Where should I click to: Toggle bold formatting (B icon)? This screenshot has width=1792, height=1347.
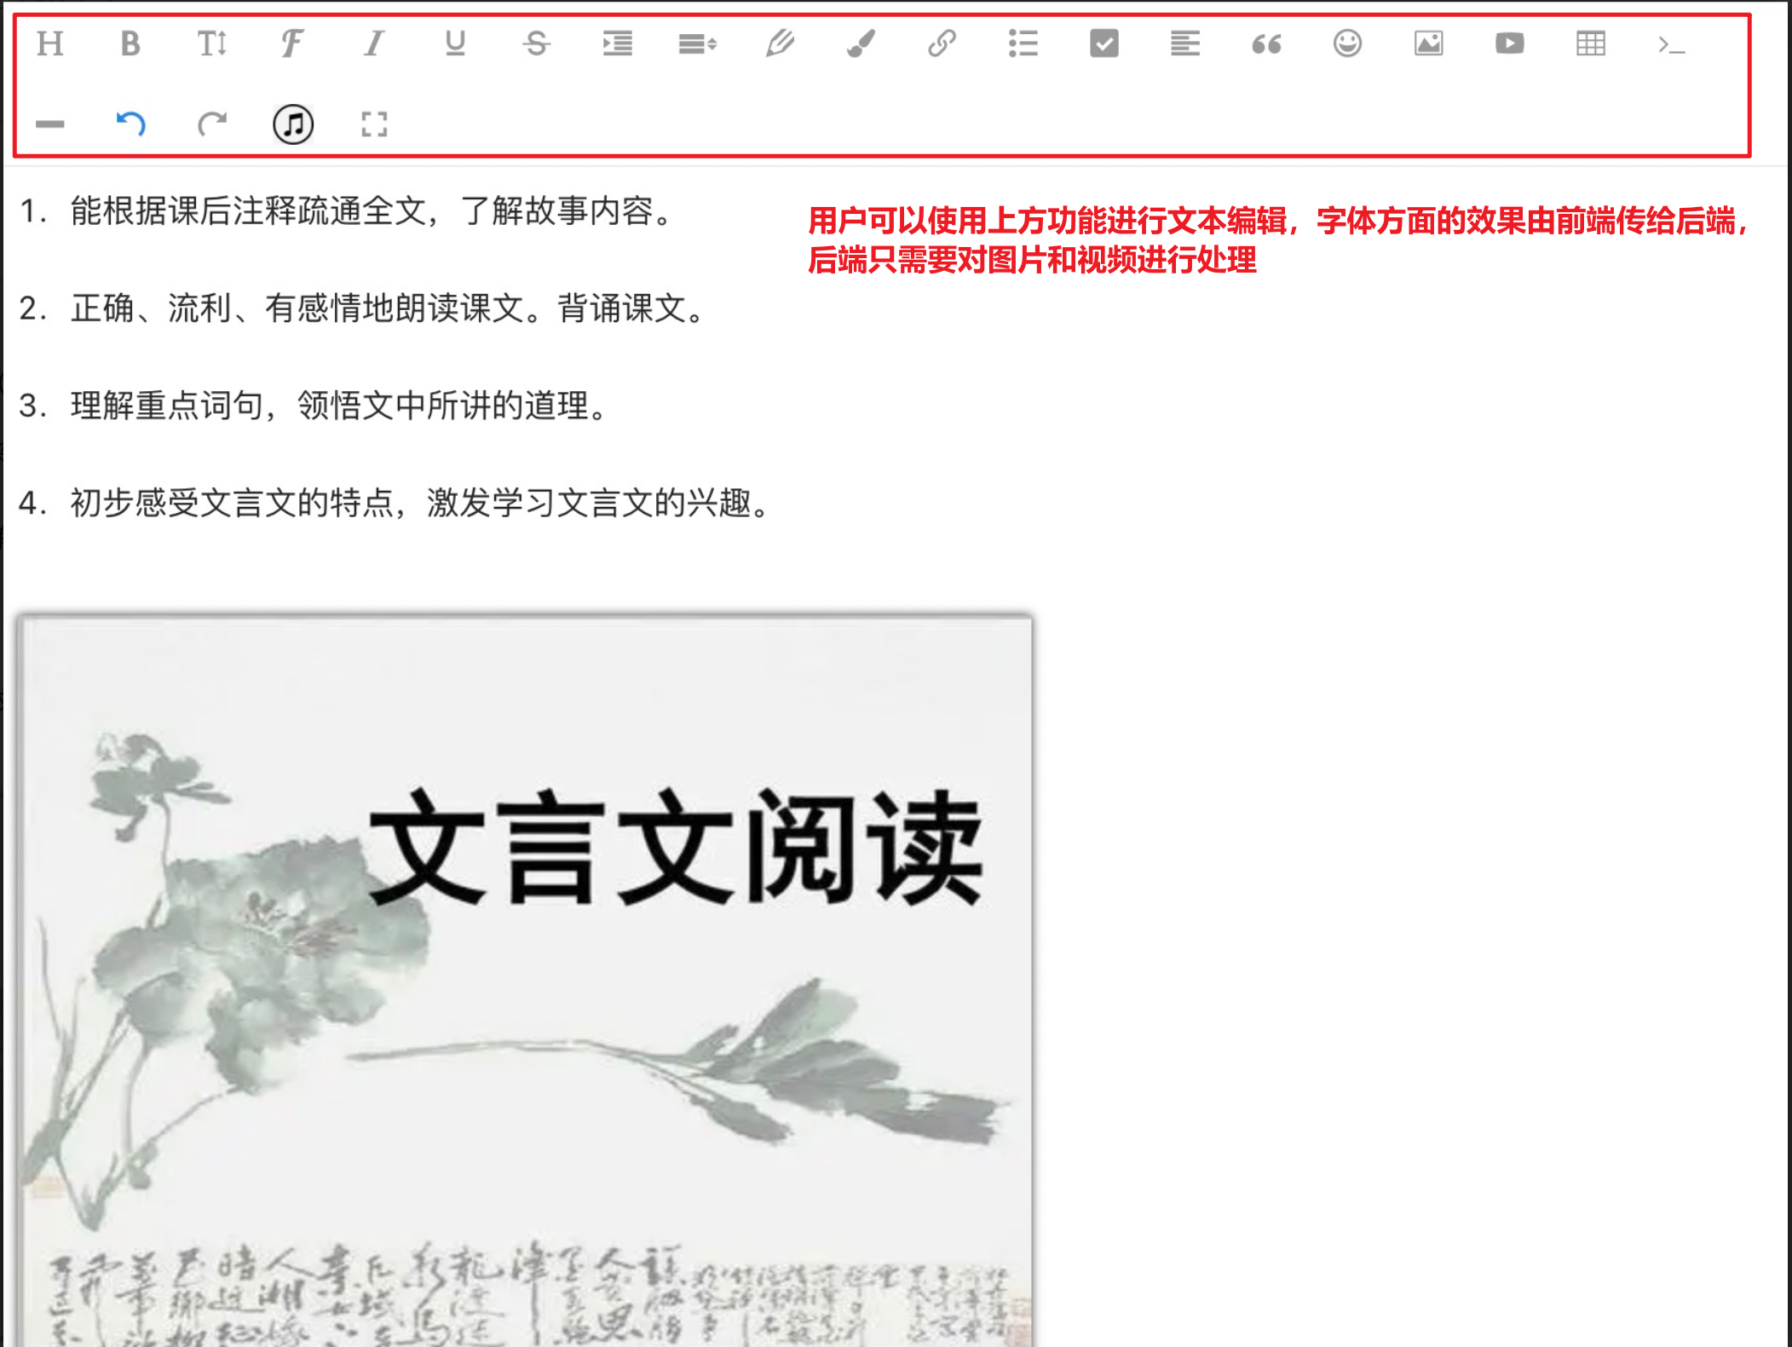pos(130,43)
